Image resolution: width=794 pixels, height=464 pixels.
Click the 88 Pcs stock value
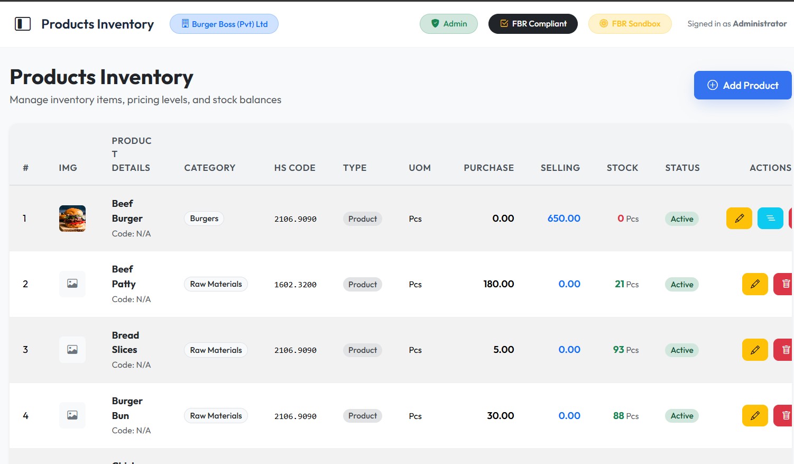pos(626,416)
